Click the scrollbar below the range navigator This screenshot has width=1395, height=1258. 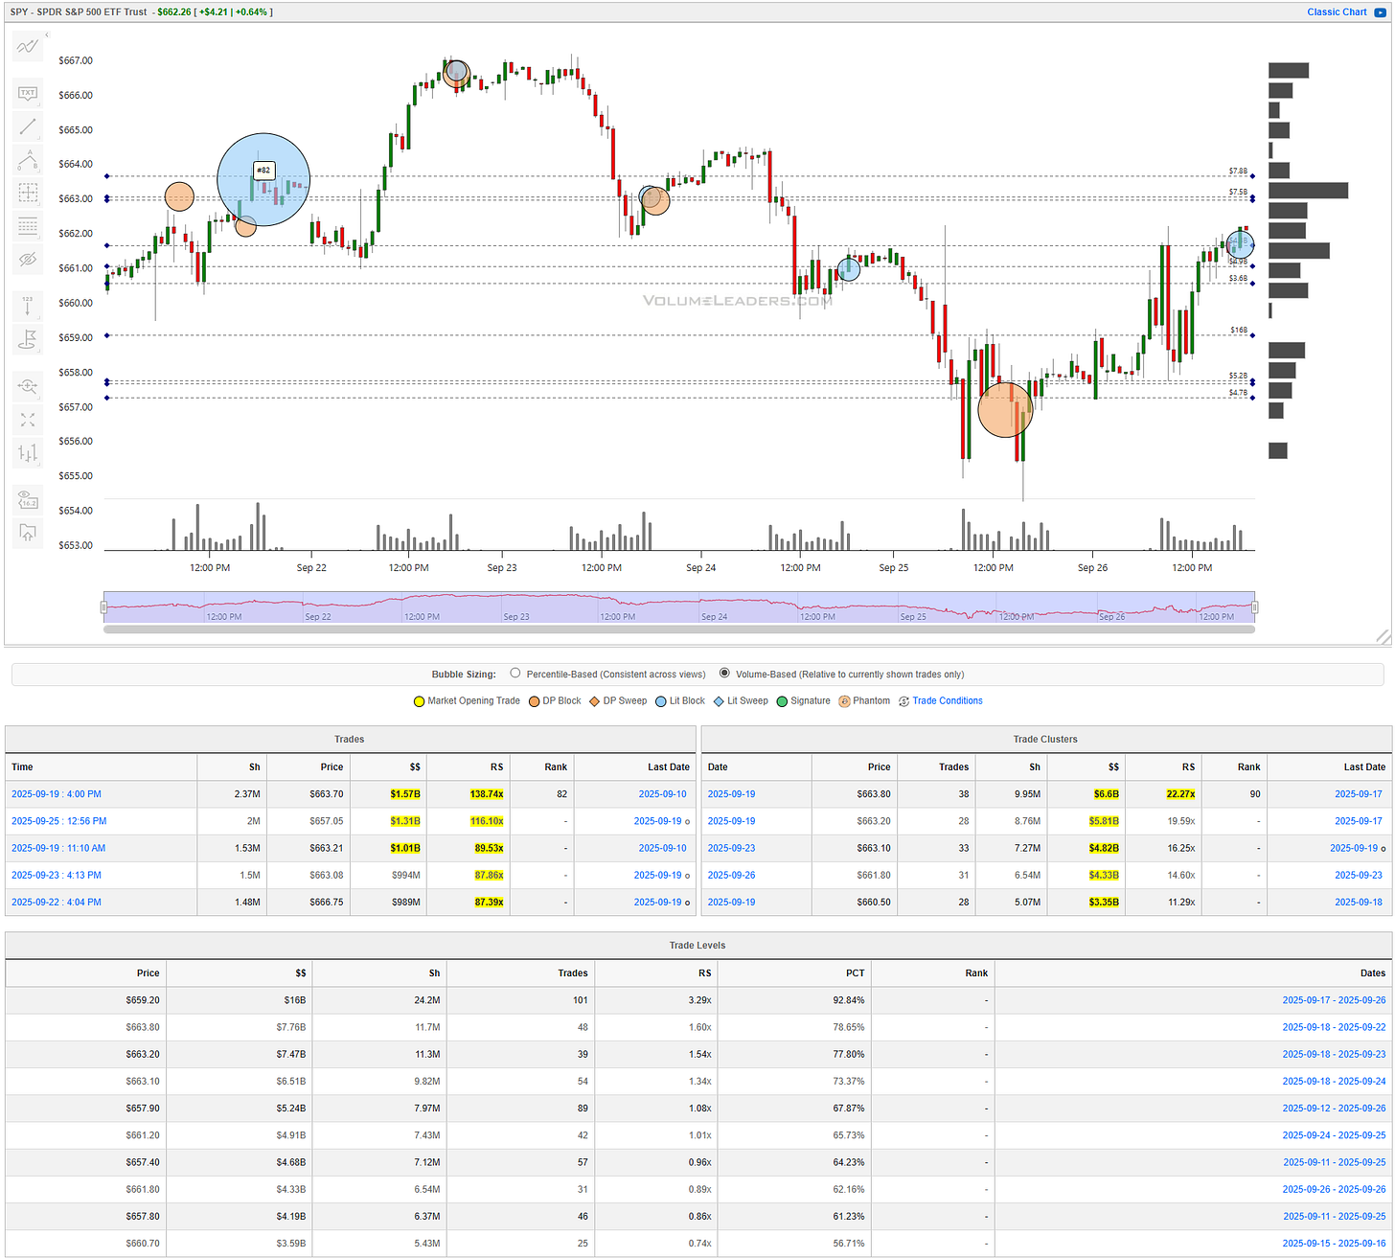pos(679,629)
